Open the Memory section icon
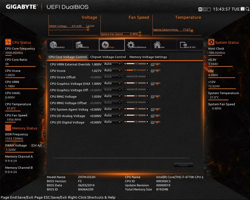This screenshot has width=250, height=200. point(79,45)
